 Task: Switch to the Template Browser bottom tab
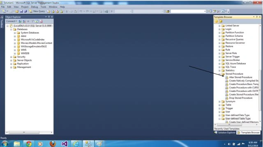pos(248,132)
